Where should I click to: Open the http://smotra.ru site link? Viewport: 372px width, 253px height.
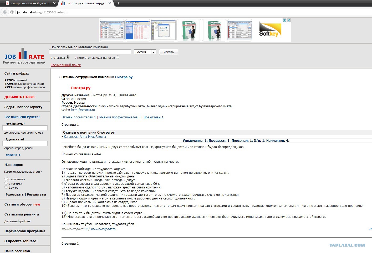pyautogui.click(x=83, y=110)
